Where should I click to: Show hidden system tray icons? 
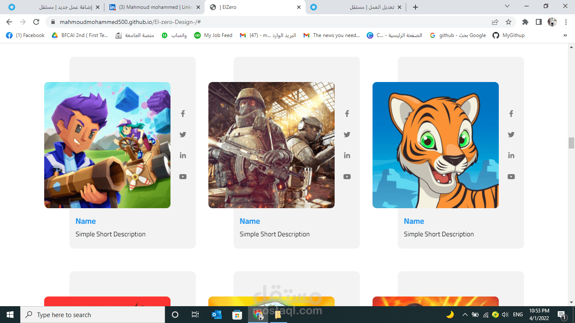tap(465, 315)
